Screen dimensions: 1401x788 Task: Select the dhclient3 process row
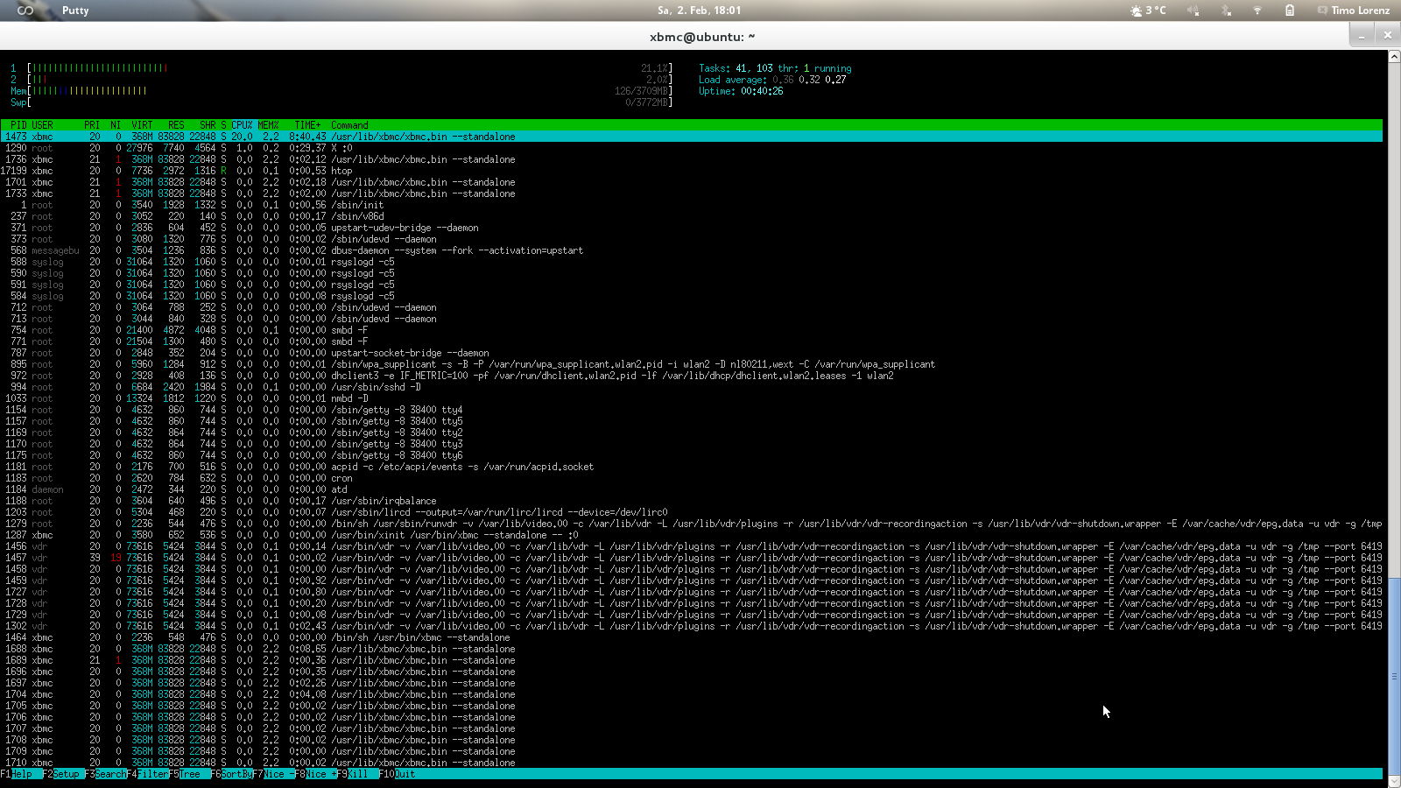[x=692, y=376]
